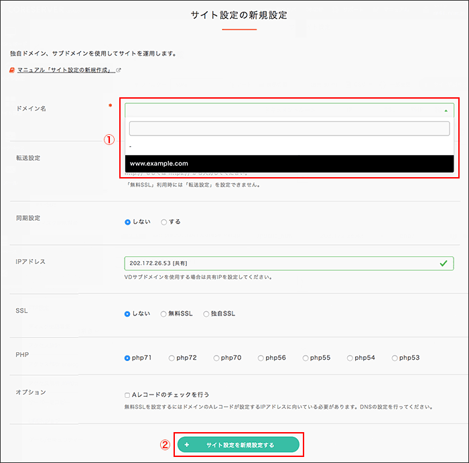Click サイト設定を新規設定する button
The image size is (469, 463).
pos(238,444)
